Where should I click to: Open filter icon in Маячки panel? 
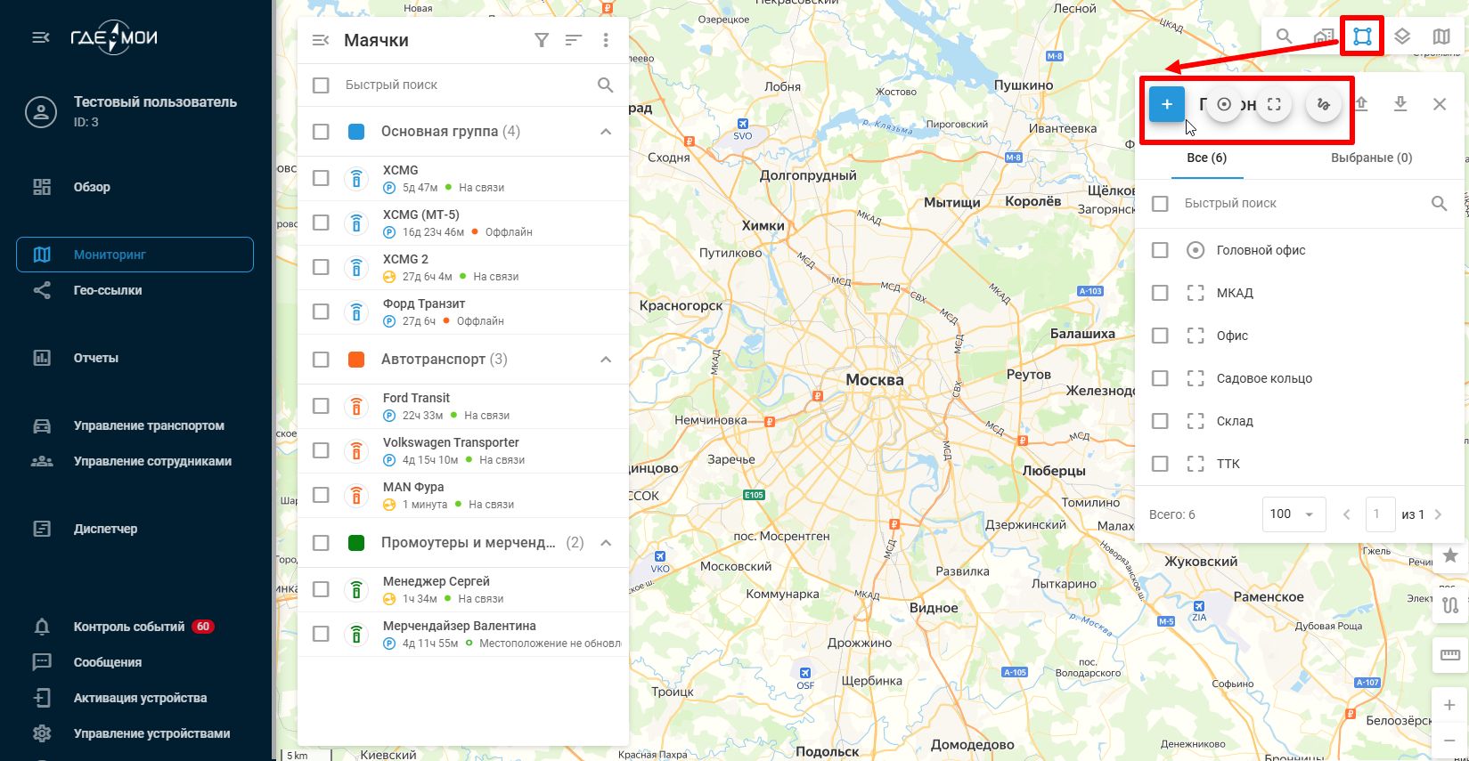point(542,40)
